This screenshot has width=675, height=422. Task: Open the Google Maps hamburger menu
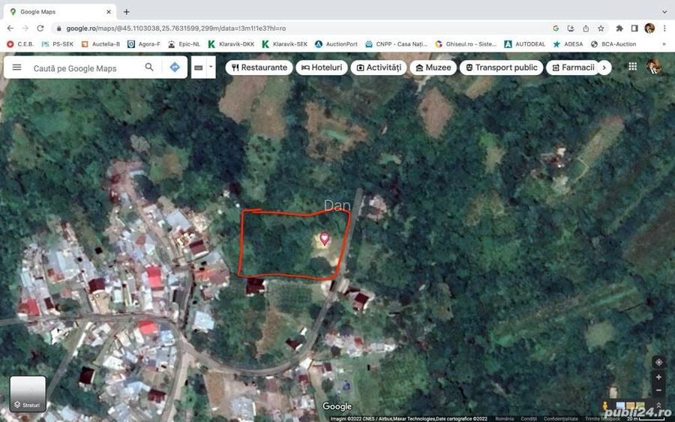pos(16,67)
